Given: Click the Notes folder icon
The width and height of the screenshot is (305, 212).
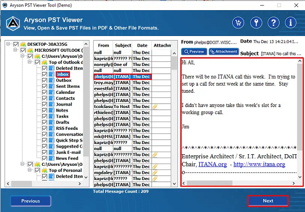Looking at the screenshot, I should 51,110.
